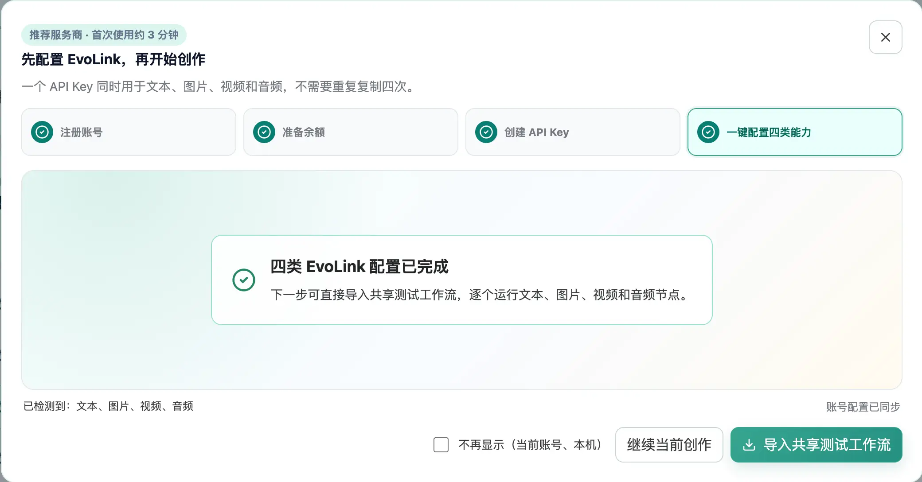This screenshot has width=922, height=482.
Task: Enable the 不再显示 checkbox
Action: pos(441,445)
